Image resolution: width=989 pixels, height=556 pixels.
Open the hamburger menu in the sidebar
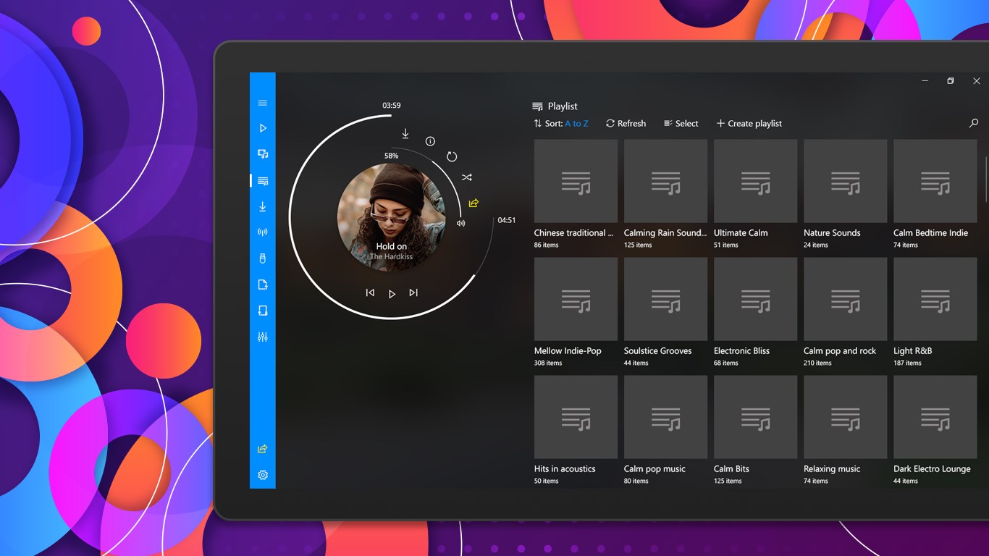tap(263, 103)
